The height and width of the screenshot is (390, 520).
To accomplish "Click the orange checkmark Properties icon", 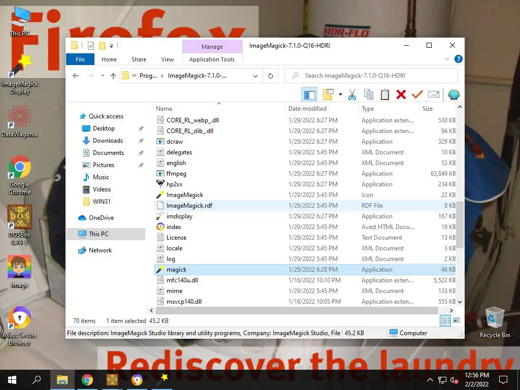I will [x=417, y=95].
